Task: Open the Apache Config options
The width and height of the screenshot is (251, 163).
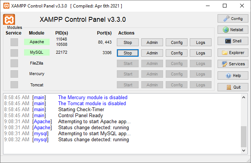Action: (x=177, y=42)
